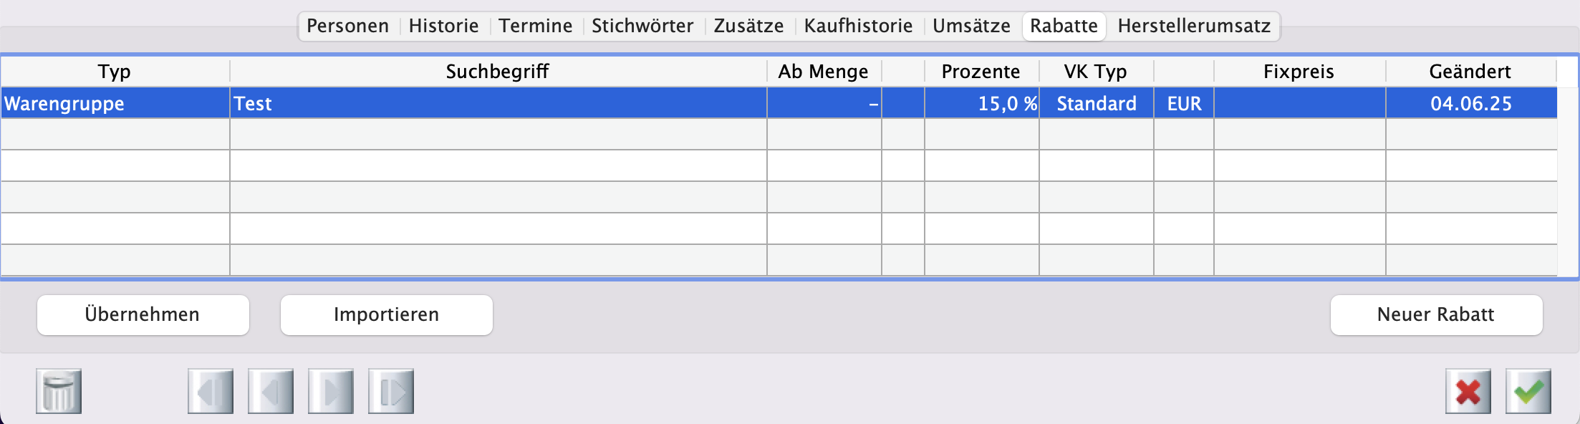
Task: Confirm with the green checkmark icon
Action: pos(1528,391)
